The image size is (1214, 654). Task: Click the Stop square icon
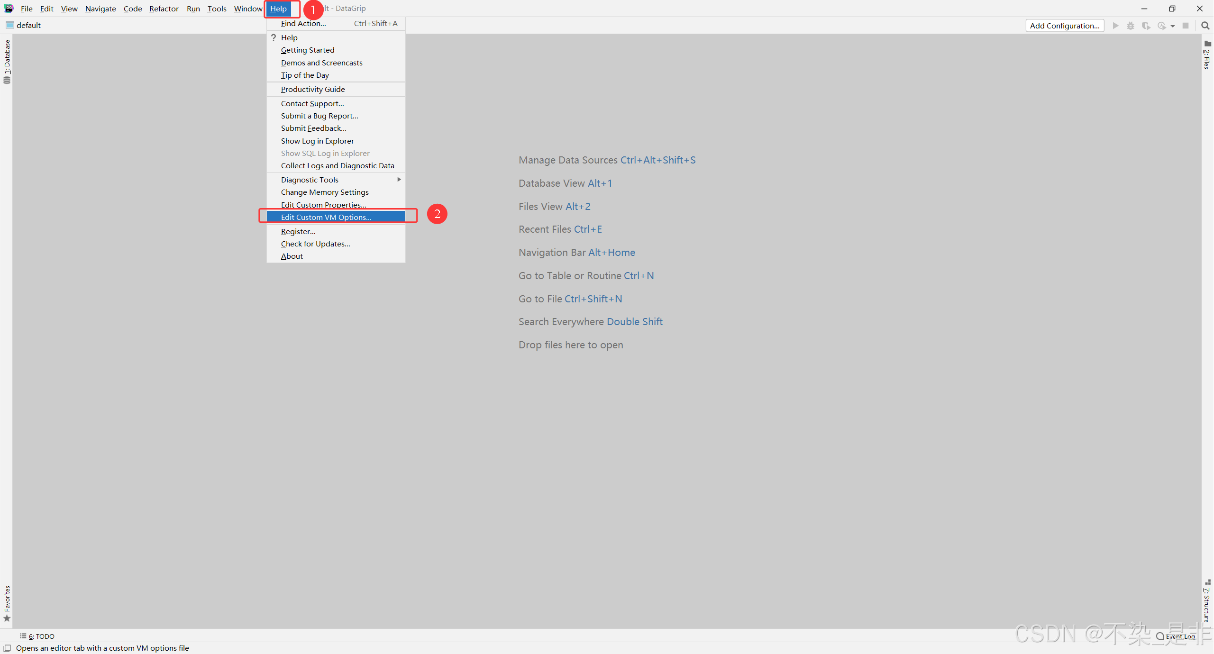tap(1186, 26)
